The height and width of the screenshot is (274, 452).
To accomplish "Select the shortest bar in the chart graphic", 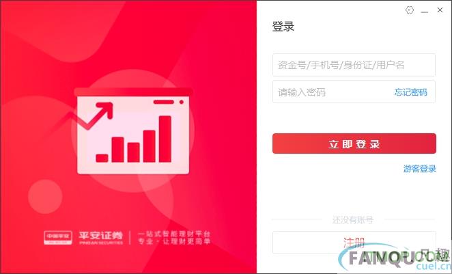I will coord(102,158).
